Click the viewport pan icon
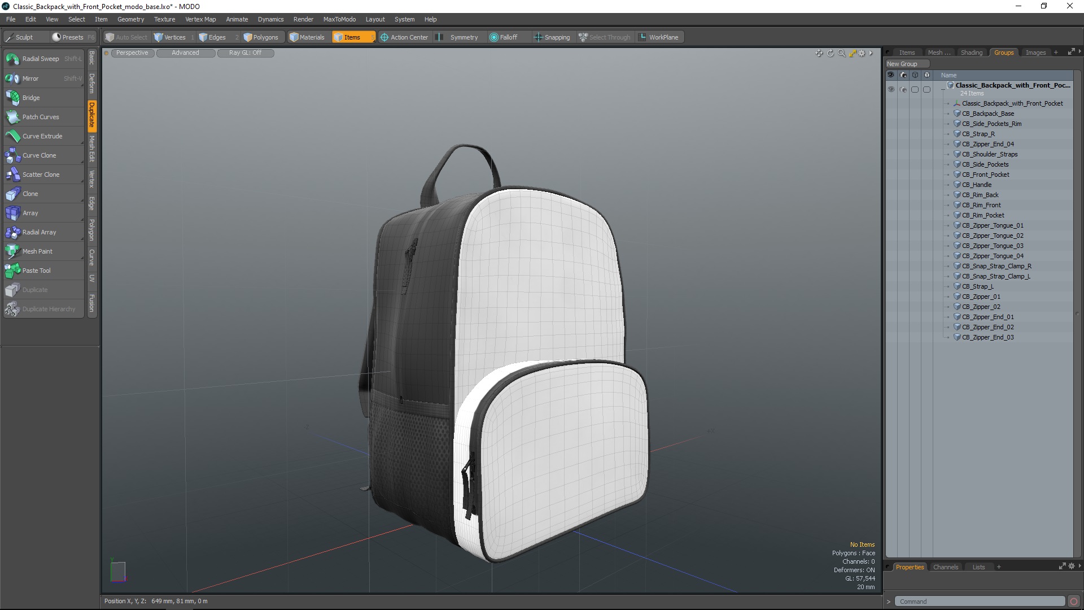 tap(819, 53)
